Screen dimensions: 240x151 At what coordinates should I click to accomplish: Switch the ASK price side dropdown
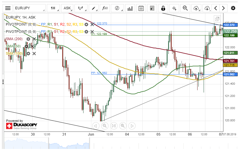pyautogui.click(x=67, y=8)
